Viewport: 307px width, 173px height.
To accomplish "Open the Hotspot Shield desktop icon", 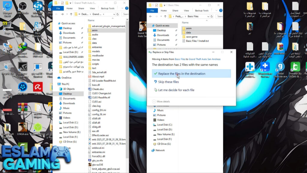I will tap(7, 7).
